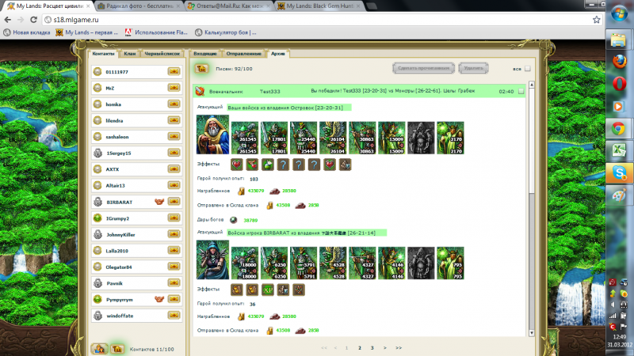Switch to Радикал фото browser tab
The image size is (634, 356).
(x=139, y=6)
